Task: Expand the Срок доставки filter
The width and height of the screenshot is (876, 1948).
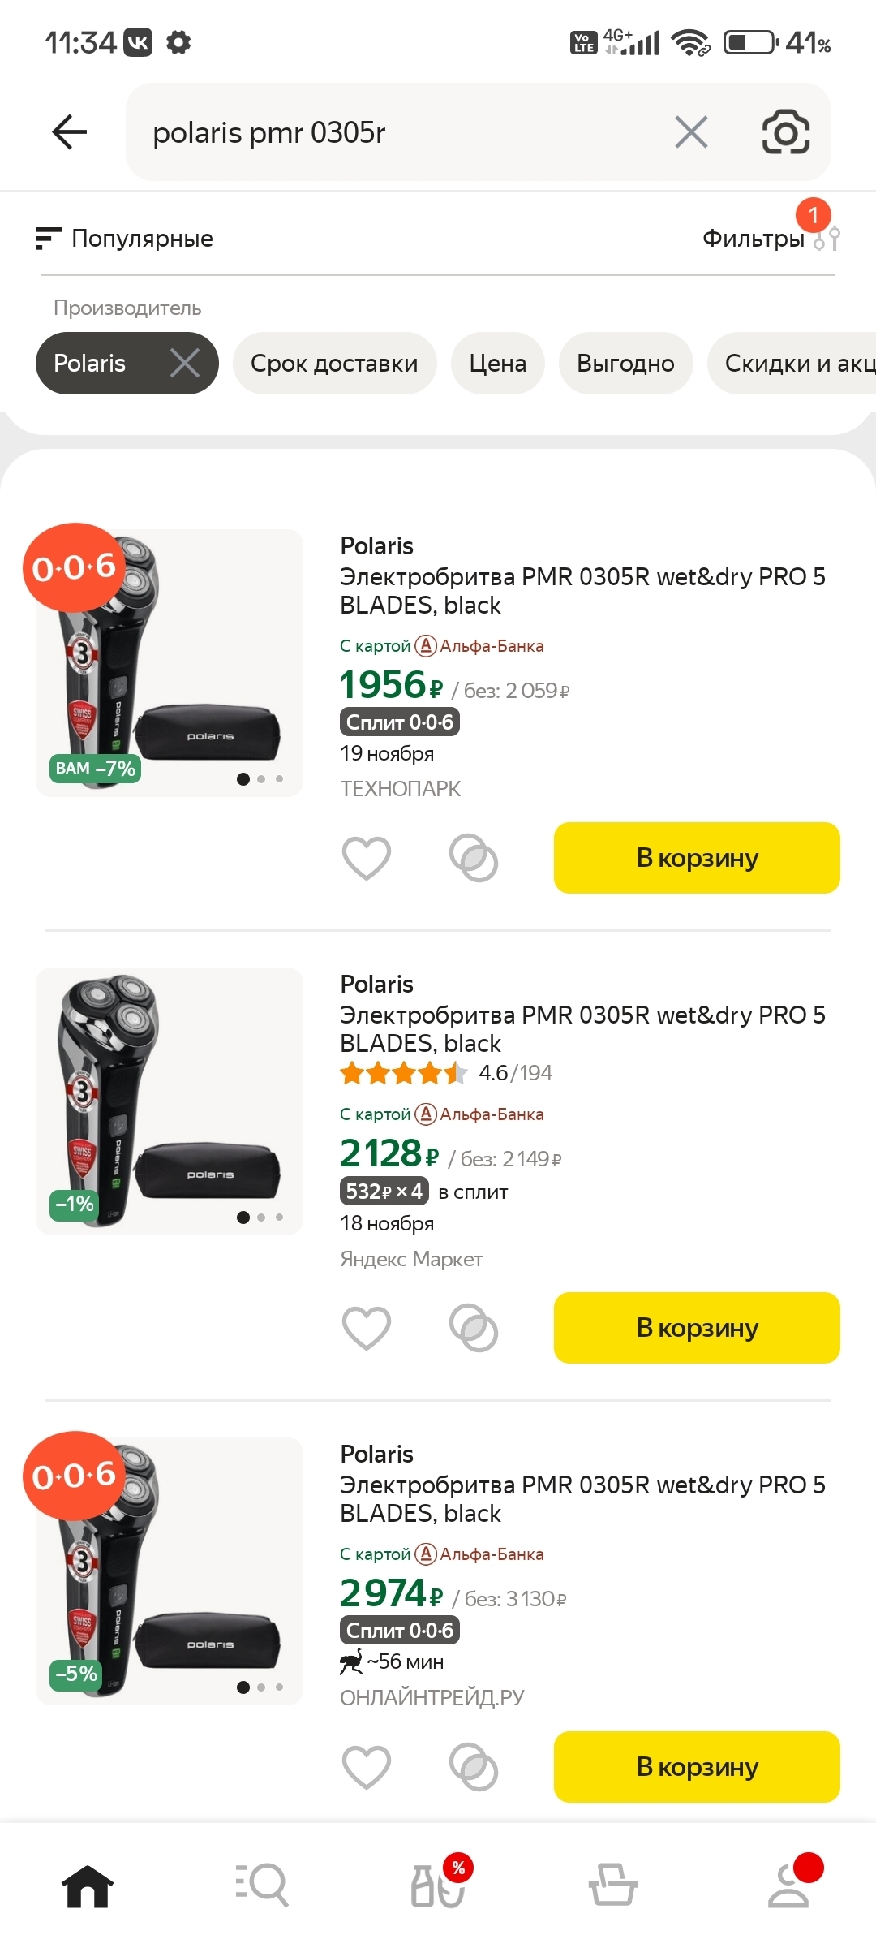Action: 334,363
